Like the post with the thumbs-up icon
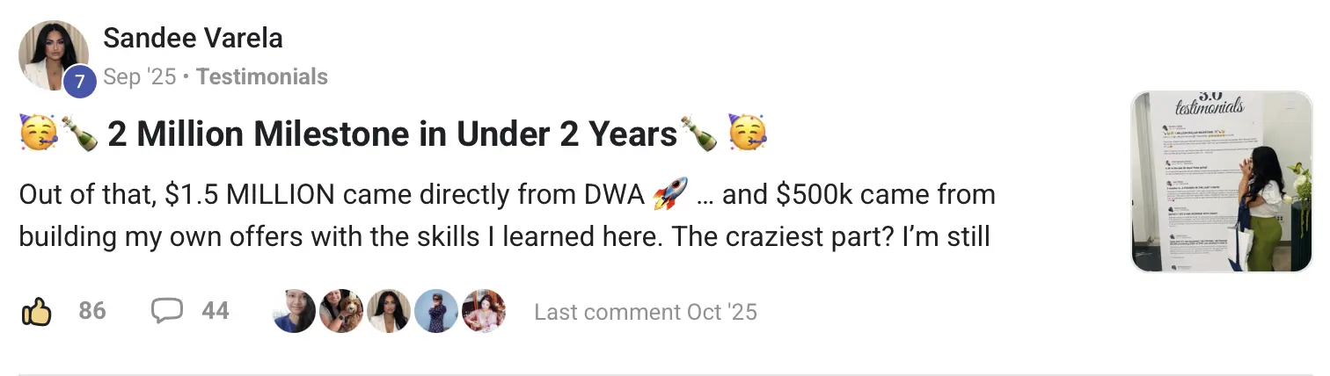Viewport: 1330px width, 376px height. point(36,311)
